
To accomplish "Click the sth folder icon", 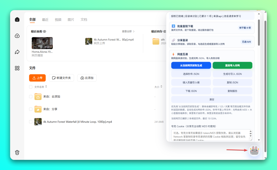I will pyautogui.click(x=156, y=41).
